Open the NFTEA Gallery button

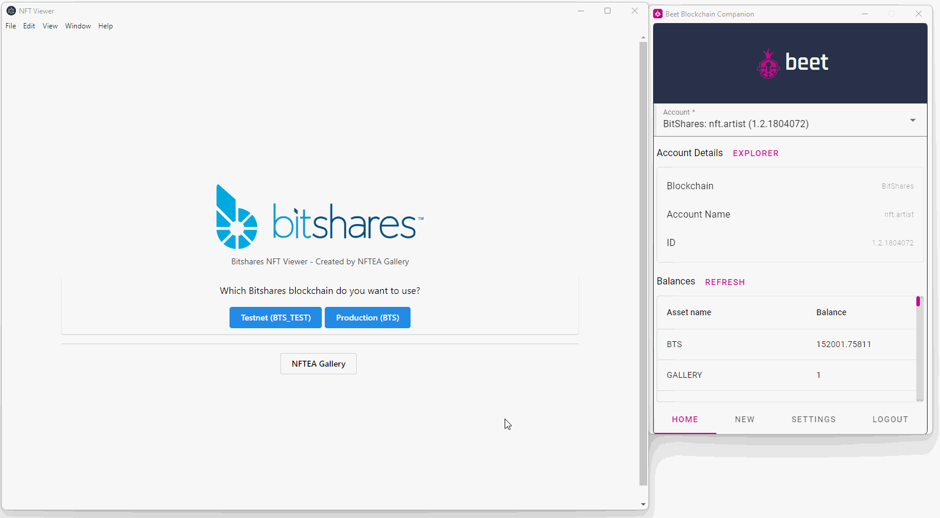(318, 364)
